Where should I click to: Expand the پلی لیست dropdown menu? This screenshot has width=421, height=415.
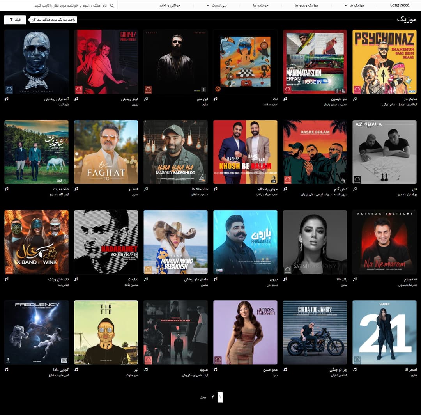217,5
